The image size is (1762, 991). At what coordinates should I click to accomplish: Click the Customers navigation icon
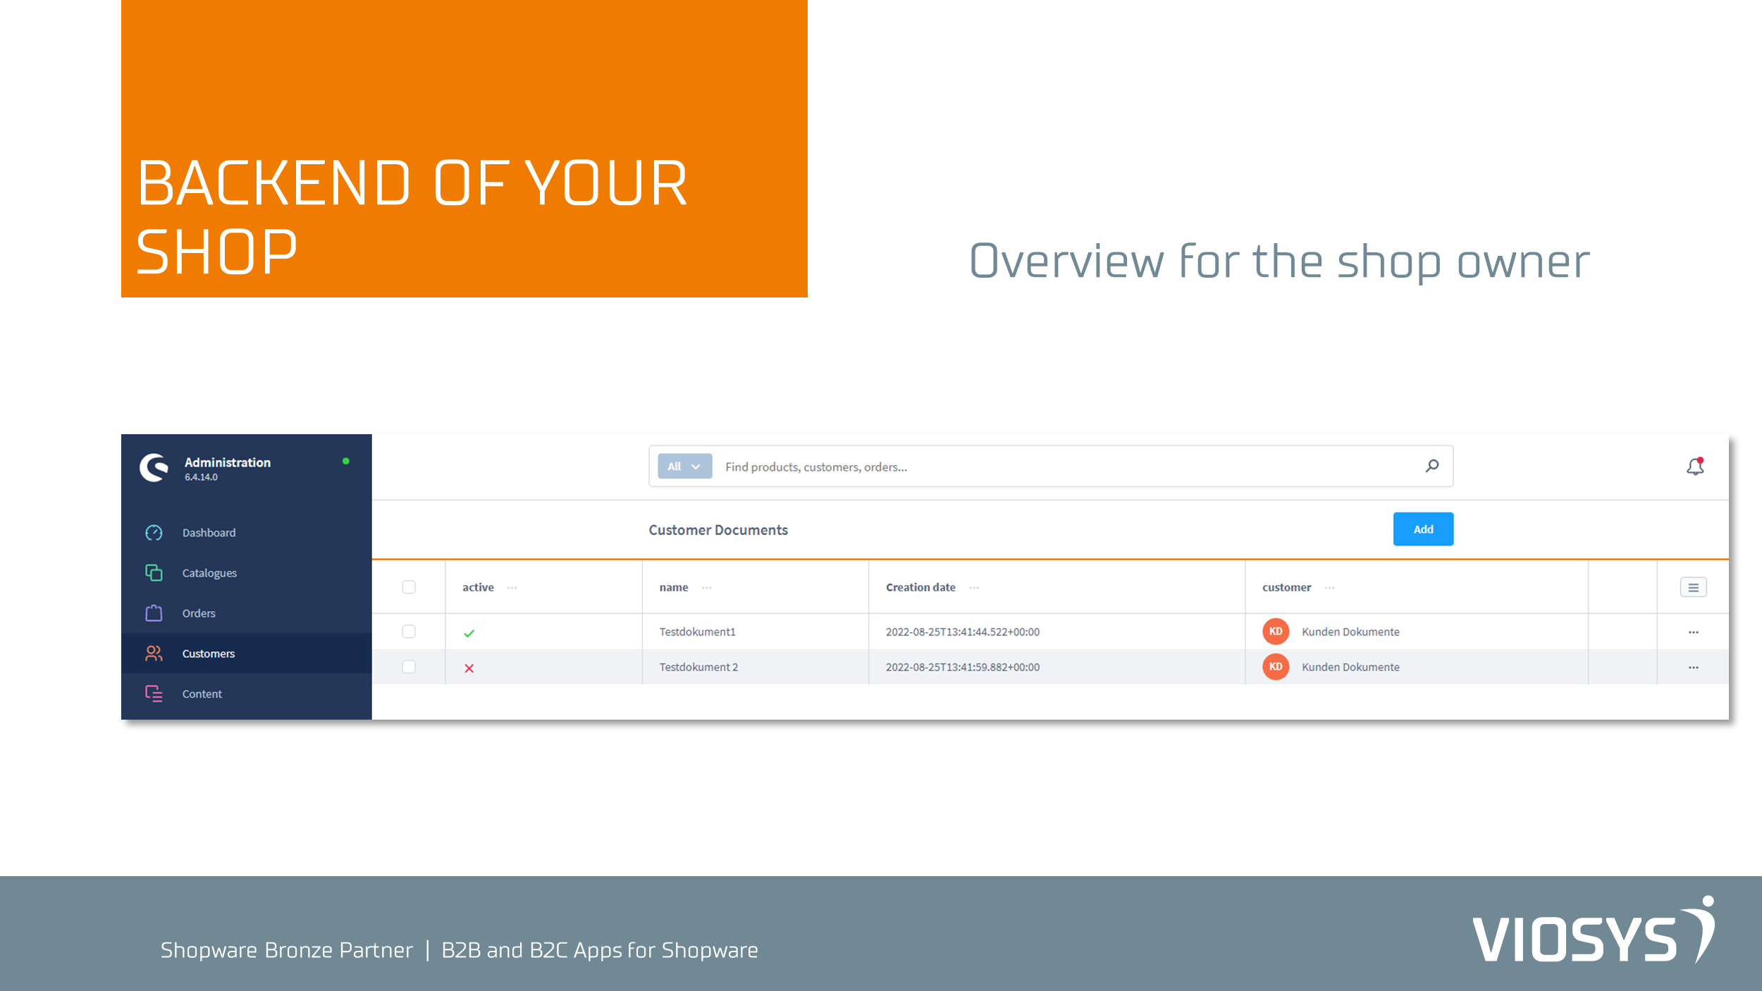click(152, 653)
